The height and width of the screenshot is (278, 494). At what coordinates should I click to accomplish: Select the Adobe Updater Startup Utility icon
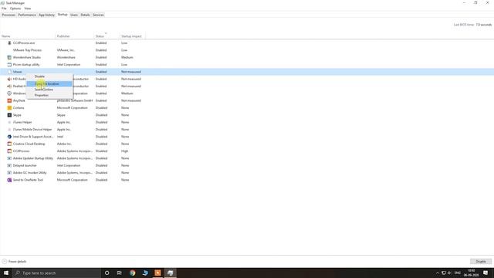point(9,158)
